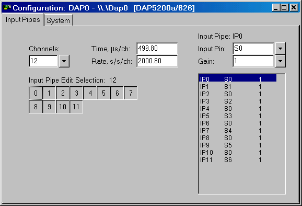The height and width of the screenshot is (206, 302).
Task: Toggle input pipe button 3
Action: [x=76, y=93]
